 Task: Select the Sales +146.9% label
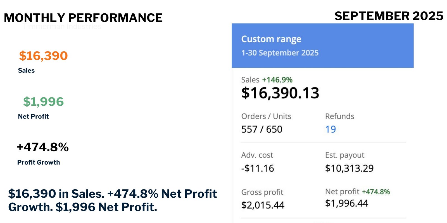tap(267, 80)
